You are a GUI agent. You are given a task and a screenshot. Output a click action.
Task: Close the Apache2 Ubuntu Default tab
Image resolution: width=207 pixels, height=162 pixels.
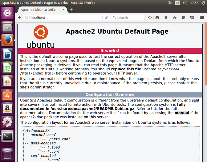63,10
